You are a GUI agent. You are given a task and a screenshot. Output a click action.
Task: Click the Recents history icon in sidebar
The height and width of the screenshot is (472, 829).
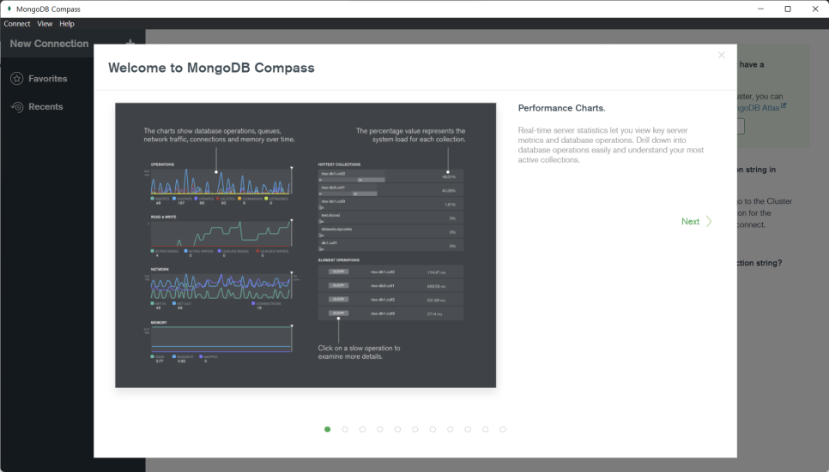pos(17,106)
